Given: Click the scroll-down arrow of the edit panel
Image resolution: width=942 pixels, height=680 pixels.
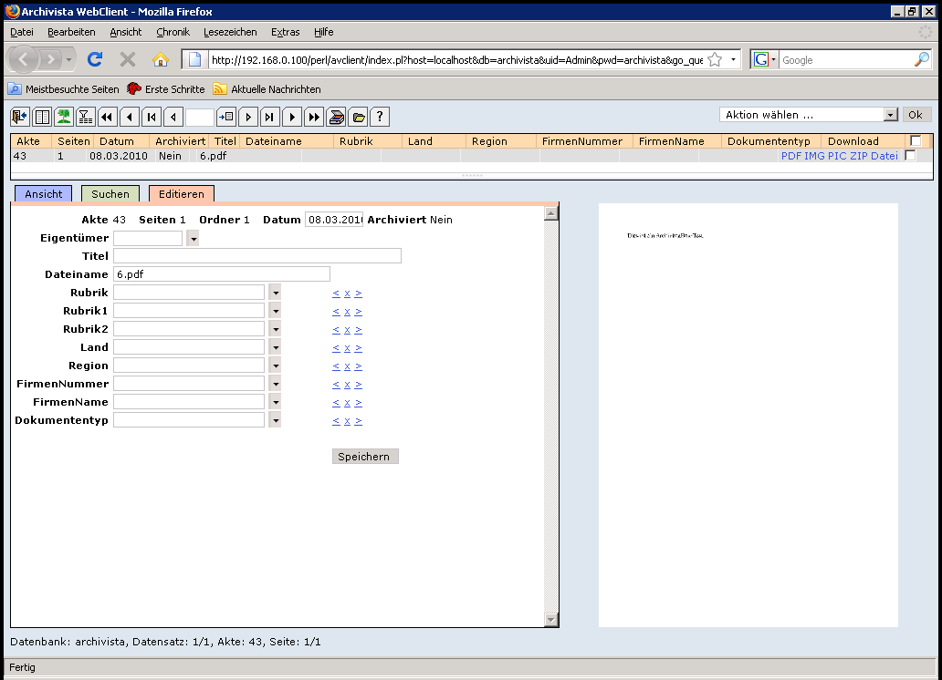Looking at the screenshot, I should [x=551, y=619].
